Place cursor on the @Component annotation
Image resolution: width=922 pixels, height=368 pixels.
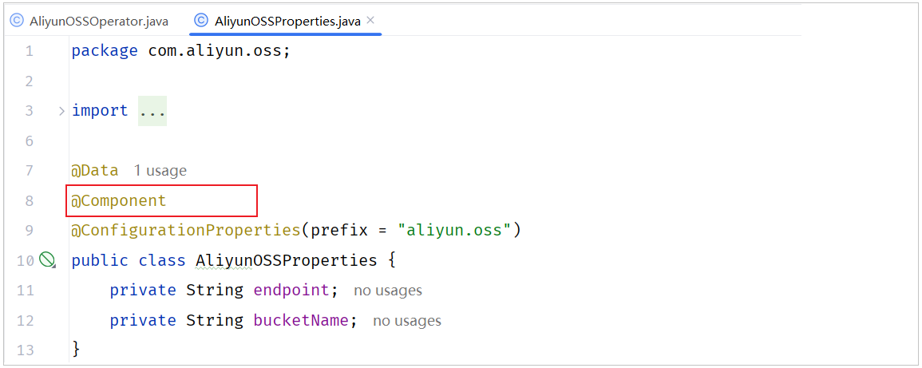click(119, 200)
